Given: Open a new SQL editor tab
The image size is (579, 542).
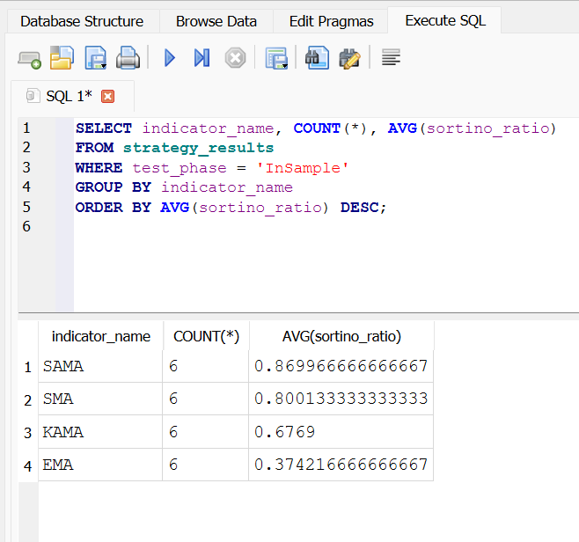Looking at the screenshot, I should [x=30, y=59].
